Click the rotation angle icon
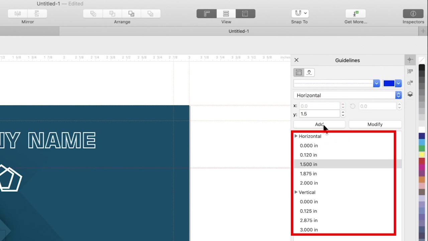 (352, 106)
